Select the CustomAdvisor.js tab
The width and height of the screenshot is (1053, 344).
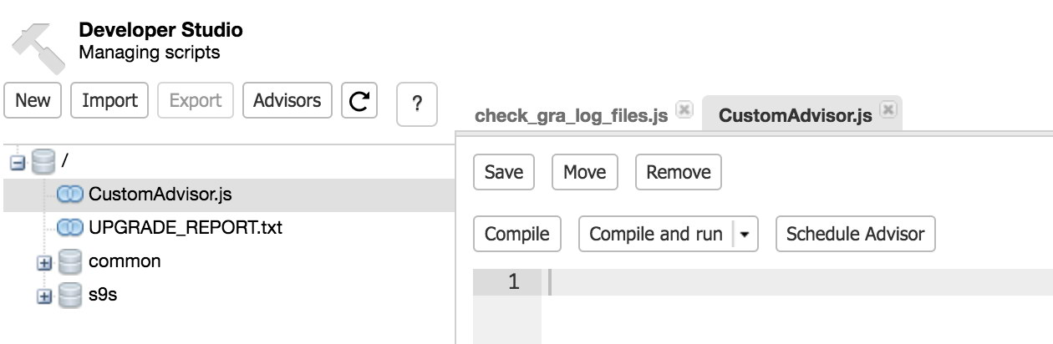coord(796,116)
